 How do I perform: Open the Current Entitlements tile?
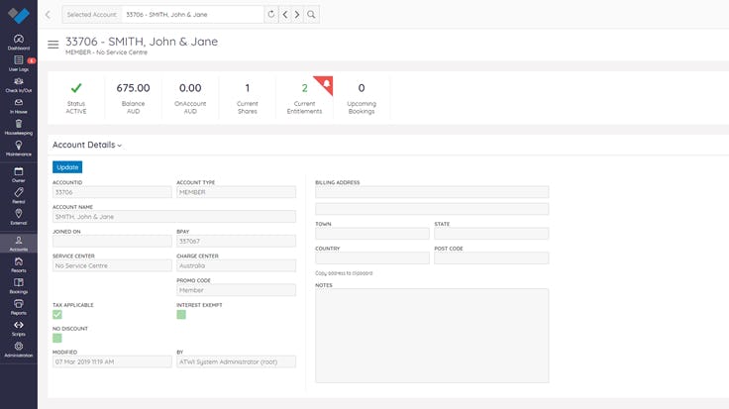coord(304,98)
